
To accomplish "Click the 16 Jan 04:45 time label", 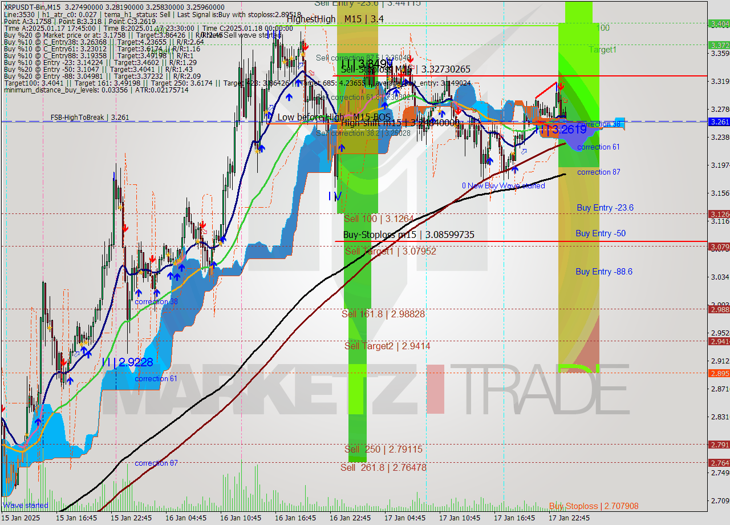I will tap(185, 518).
